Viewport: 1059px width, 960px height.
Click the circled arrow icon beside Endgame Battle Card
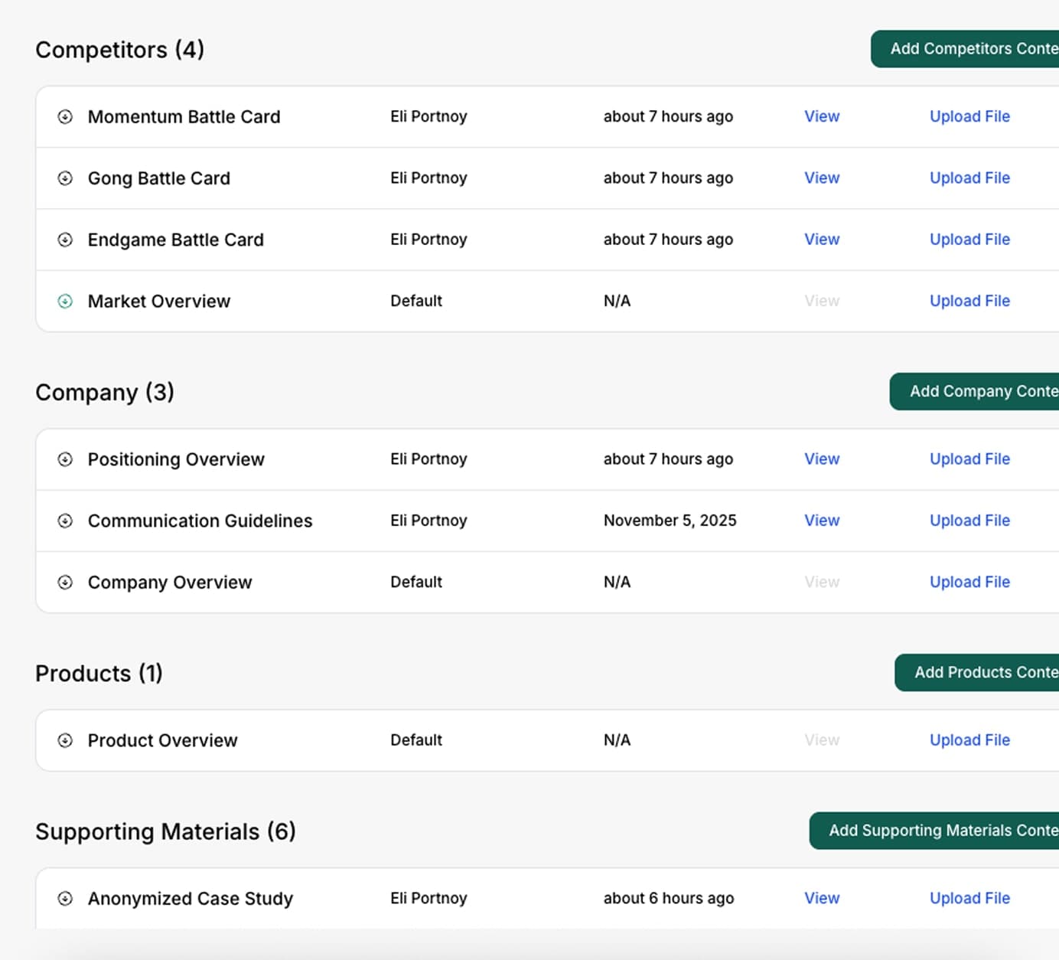tap(65, 240)
